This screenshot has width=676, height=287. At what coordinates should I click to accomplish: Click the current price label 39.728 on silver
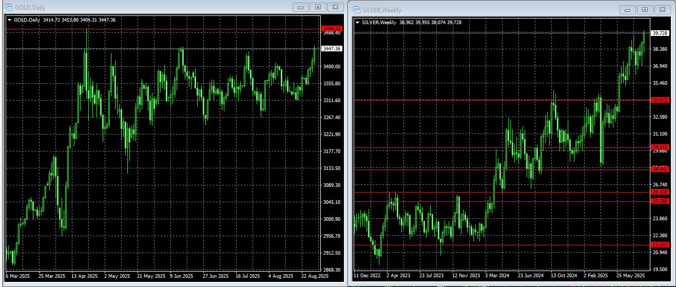coord(660,33)
